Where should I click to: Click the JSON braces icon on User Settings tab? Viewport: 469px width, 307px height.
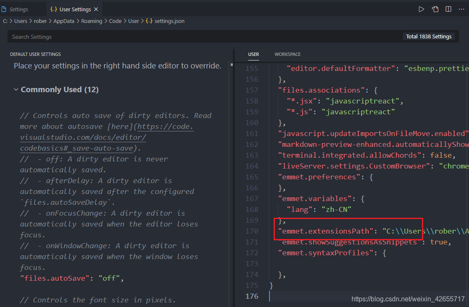pyautogui.click(x=53, y=8)
